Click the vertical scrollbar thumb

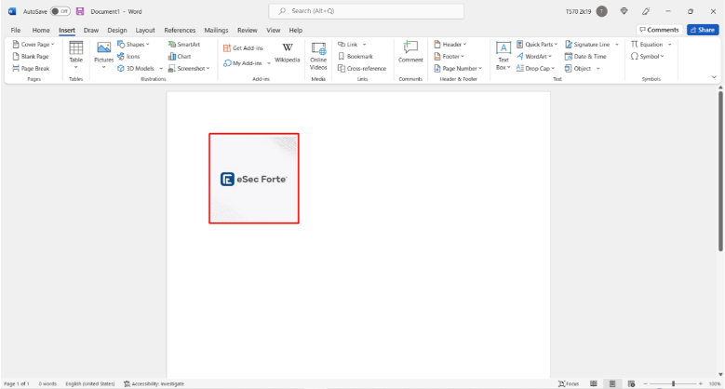tap(720, 171)
